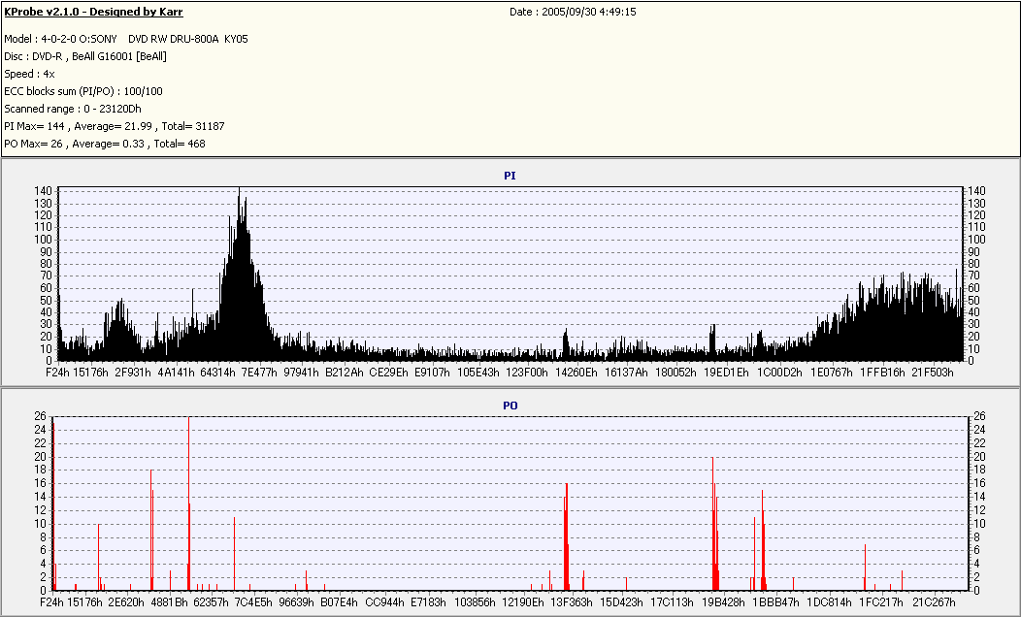This screenshot has width=1021, height=617.
Task: Click the PI axis label 1FFB16h
Action: [882, 373]
